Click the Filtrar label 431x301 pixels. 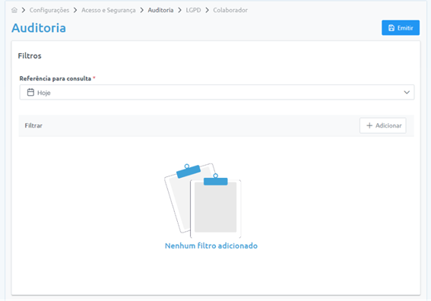[x=33, y=125]
